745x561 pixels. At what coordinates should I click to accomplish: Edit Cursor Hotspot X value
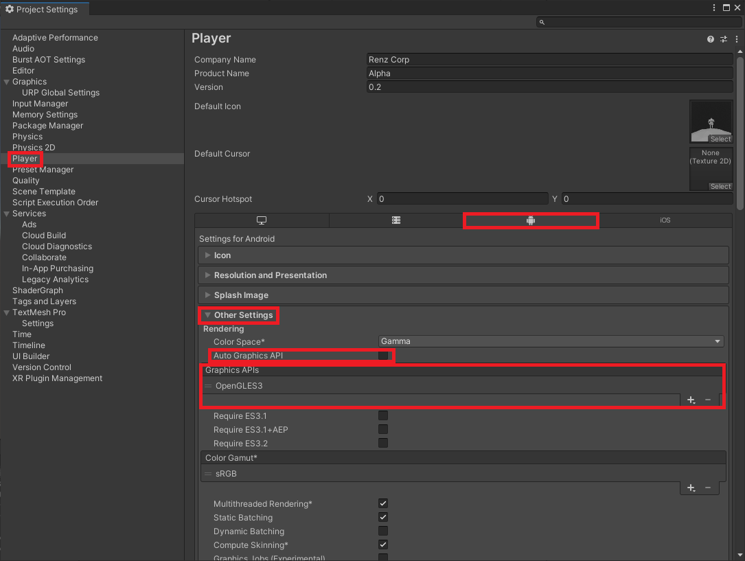pyautogui.click(x=463, y=199)
